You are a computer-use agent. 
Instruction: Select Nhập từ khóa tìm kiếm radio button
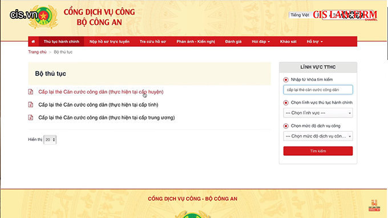click(286, 80)
